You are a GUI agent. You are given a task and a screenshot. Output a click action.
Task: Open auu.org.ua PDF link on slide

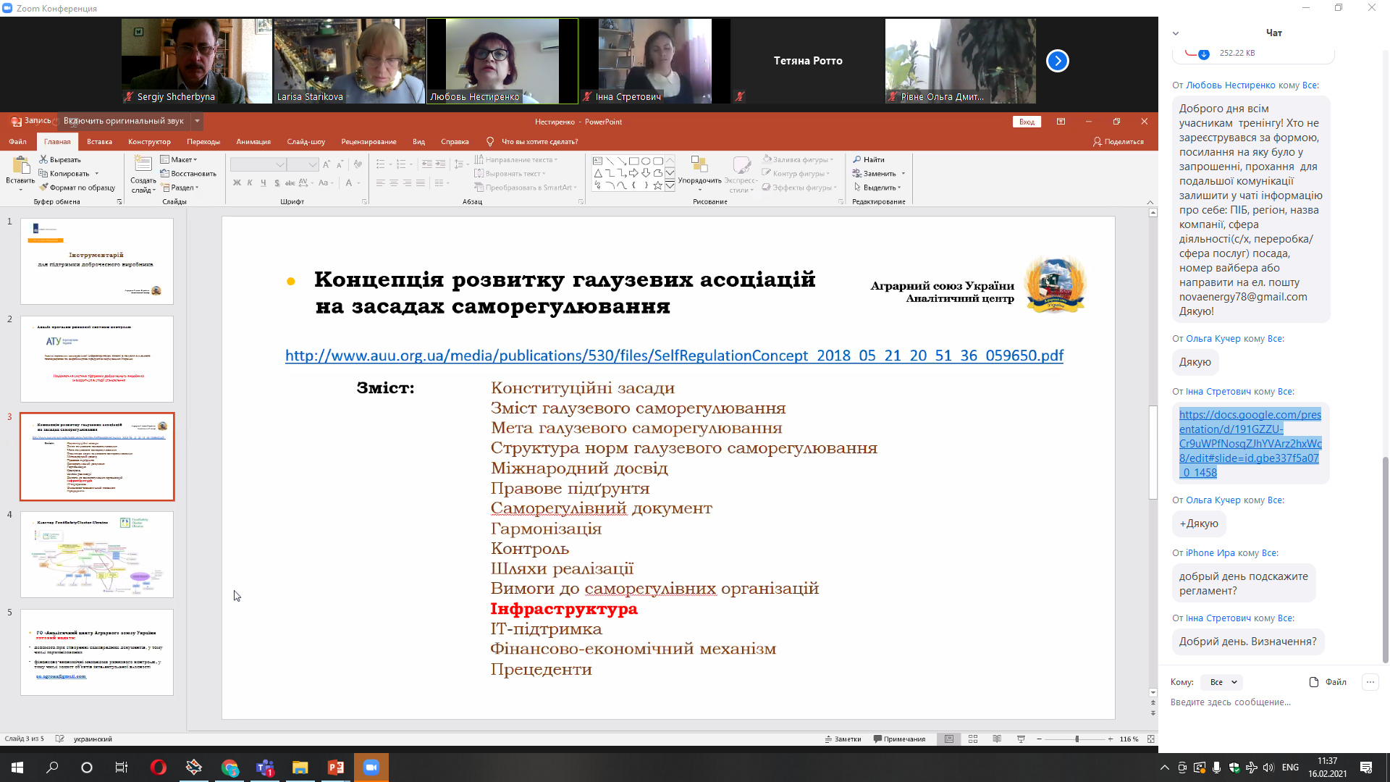(674, 356)
